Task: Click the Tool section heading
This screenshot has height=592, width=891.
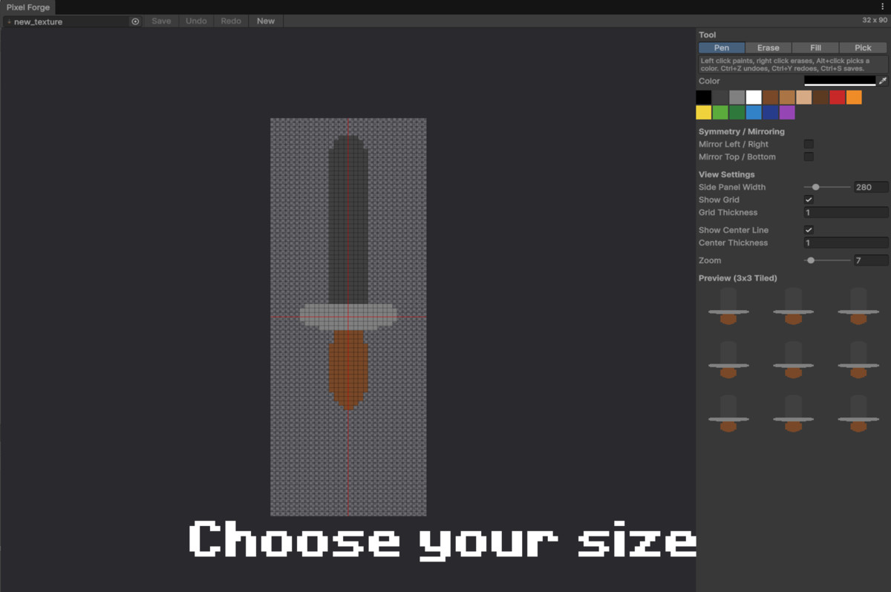Action: click(707, 35)
